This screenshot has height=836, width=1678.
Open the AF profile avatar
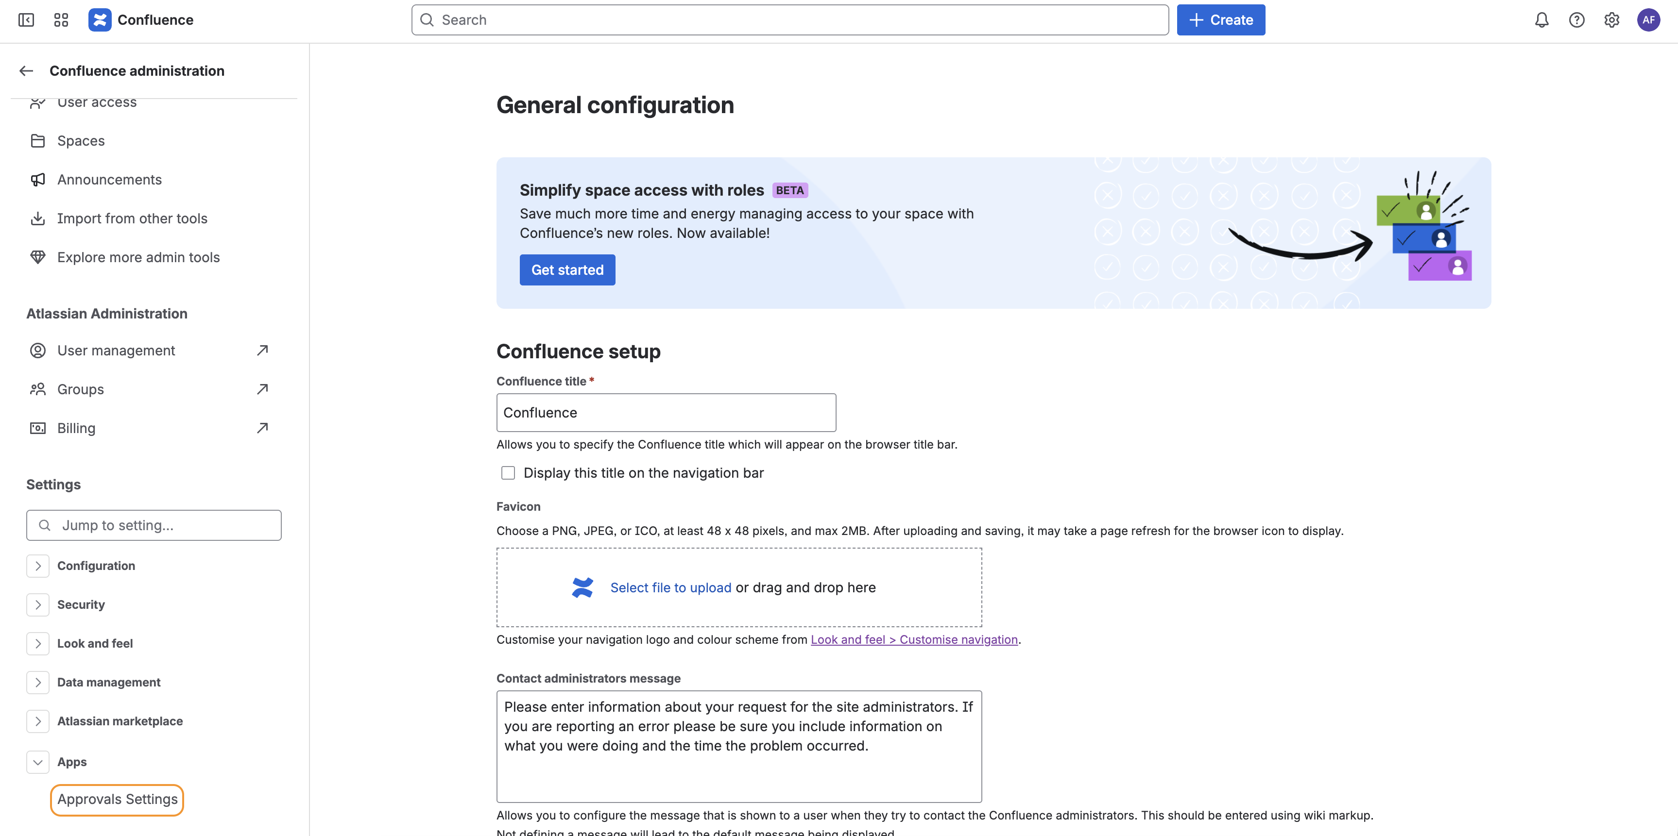(1648, 20)
